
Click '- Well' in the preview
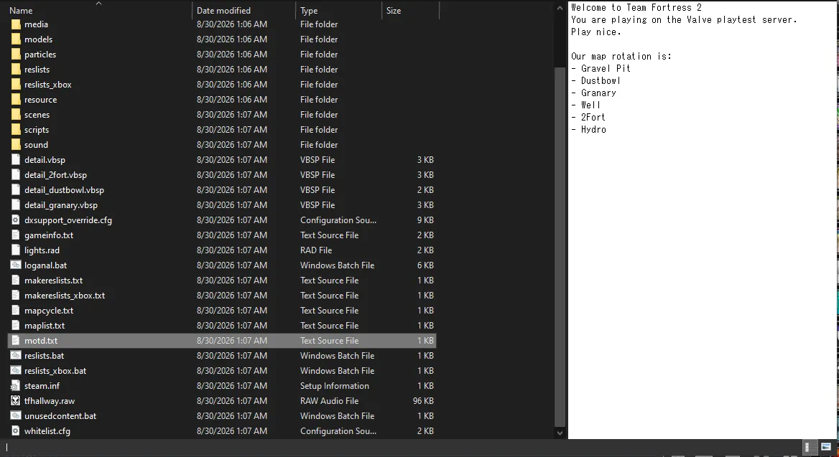pyautogui.click(x=586, y=105)
